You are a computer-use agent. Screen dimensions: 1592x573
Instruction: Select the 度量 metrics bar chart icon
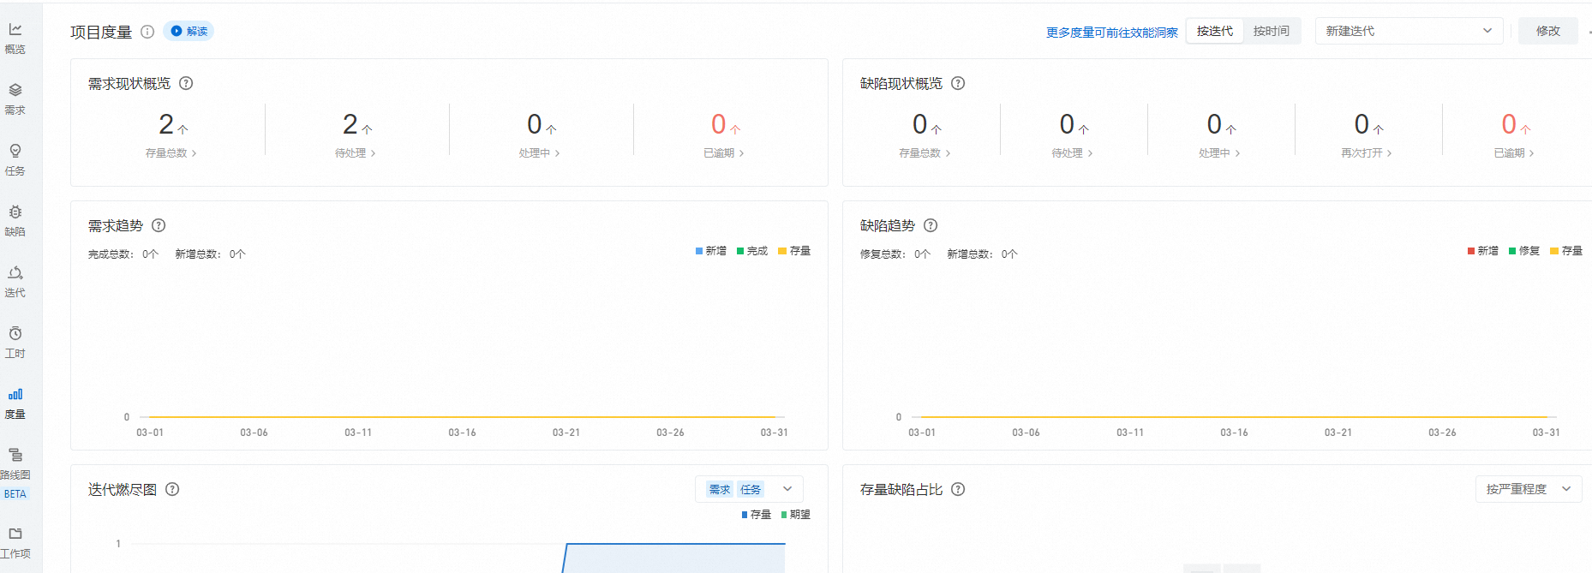(15, 394)
